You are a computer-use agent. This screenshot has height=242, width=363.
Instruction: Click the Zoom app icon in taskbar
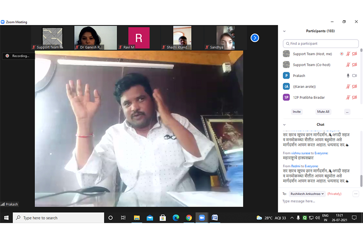pos(202,218)
